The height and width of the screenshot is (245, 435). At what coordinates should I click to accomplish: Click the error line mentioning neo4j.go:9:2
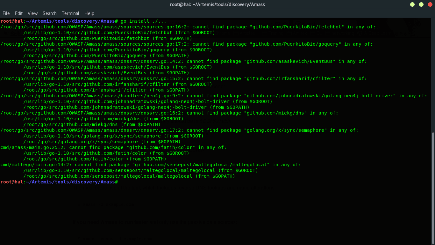tap(214, 96)
